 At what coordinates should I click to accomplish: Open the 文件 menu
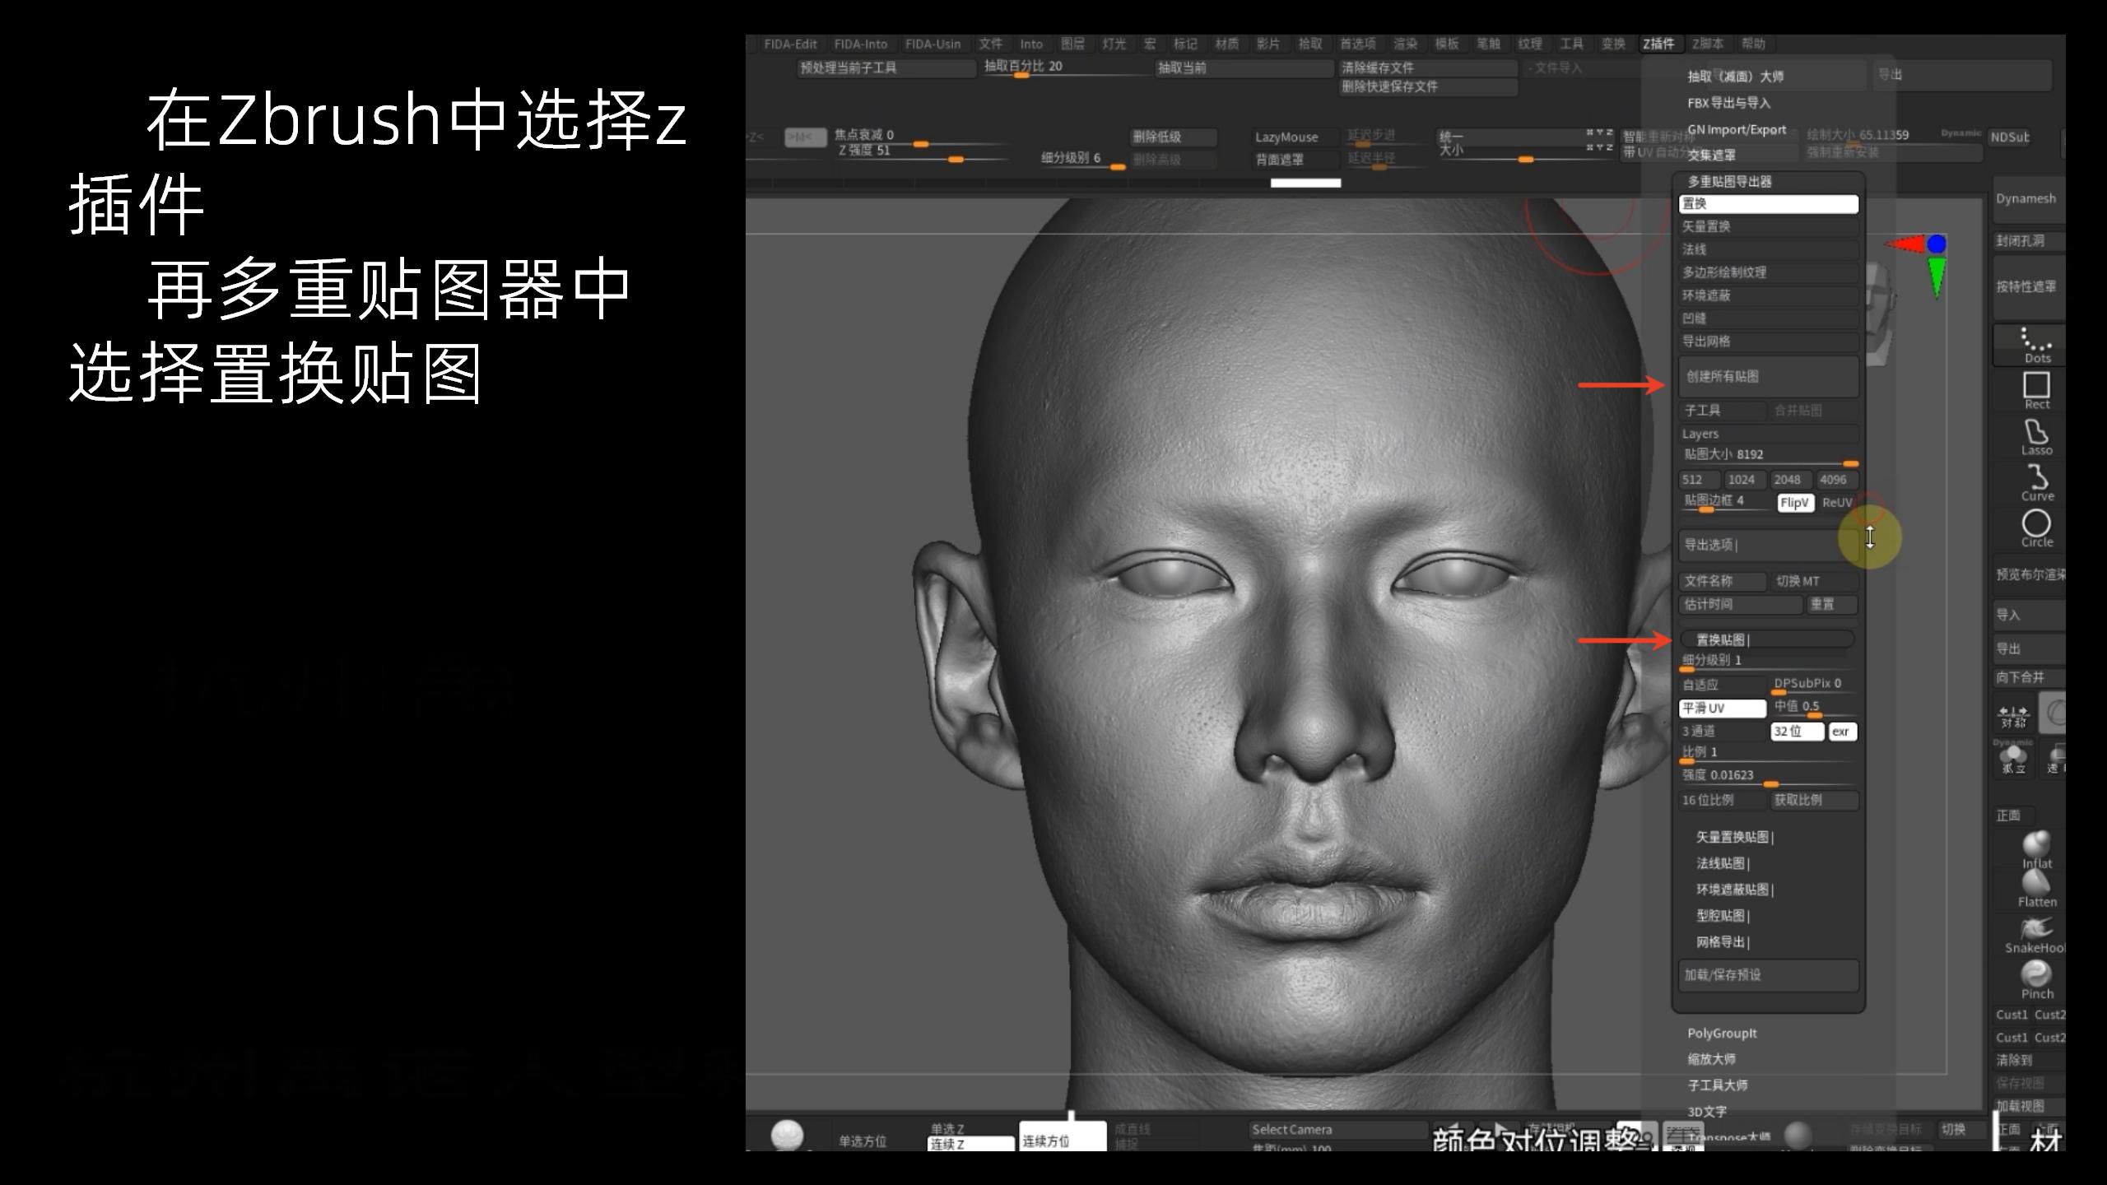tap(990, 44)
